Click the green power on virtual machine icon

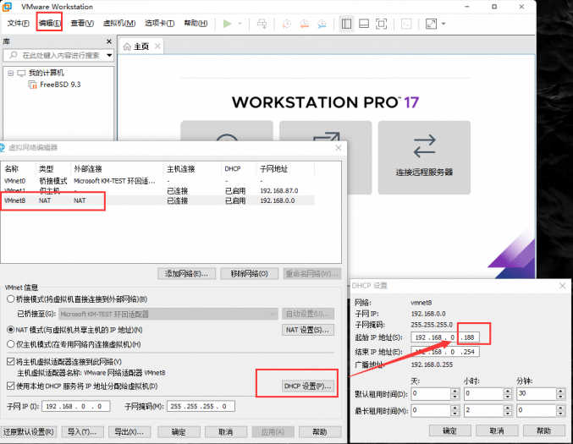(227, 24)
